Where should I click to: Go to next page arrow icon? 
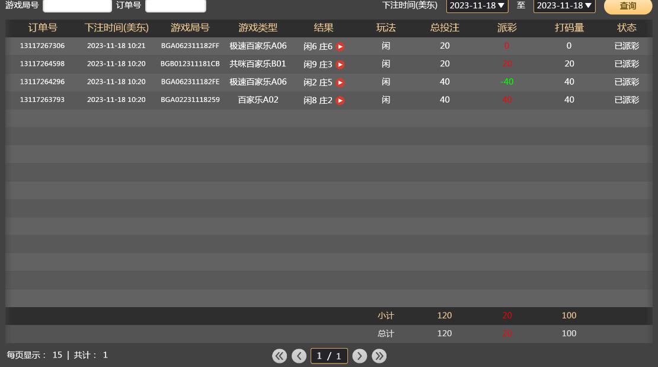(360, 356)
